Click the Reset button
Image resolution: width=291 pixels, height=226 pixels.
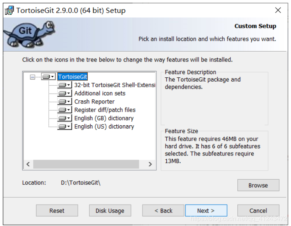point(57,211)
